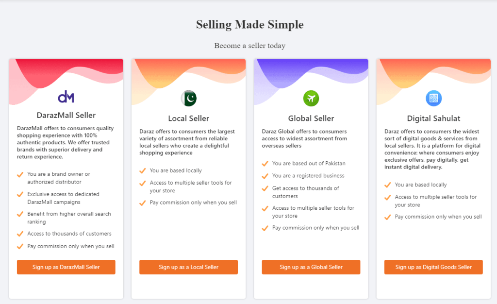Image resolution: width=497 pixels, height=304 pixels.
Task: Click the Selling Made Simple page heading
Action: point(249,25)
